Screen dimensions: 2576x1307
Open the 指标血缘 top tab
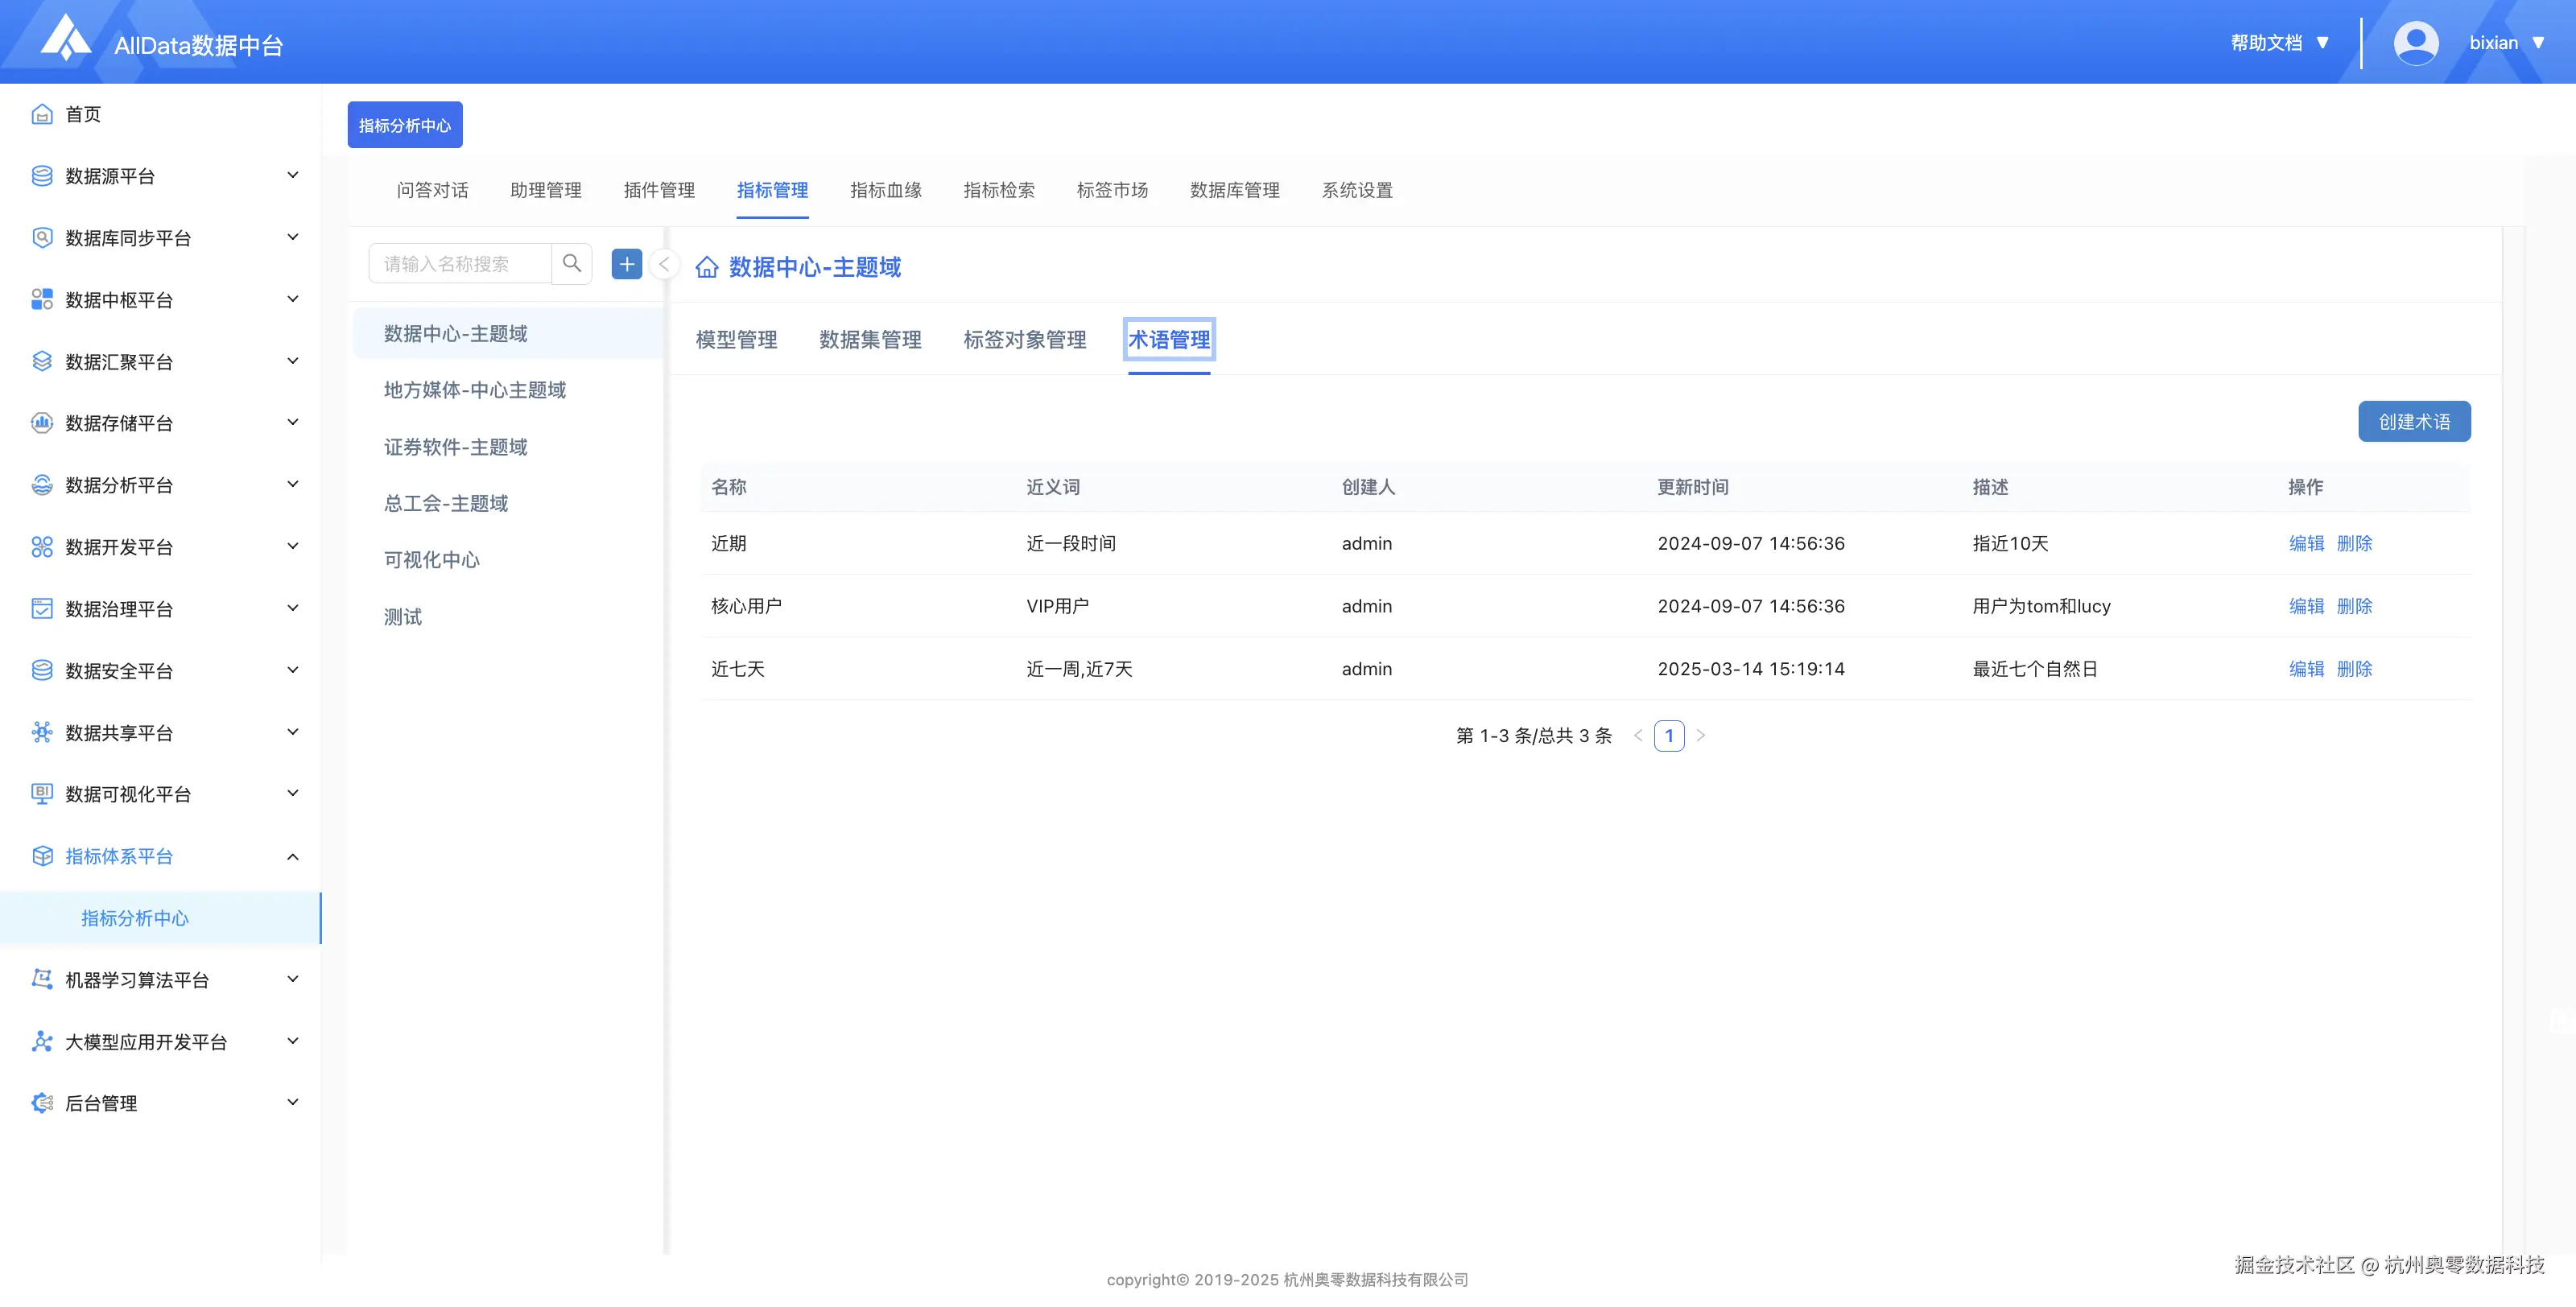click(x=885, y=190)
